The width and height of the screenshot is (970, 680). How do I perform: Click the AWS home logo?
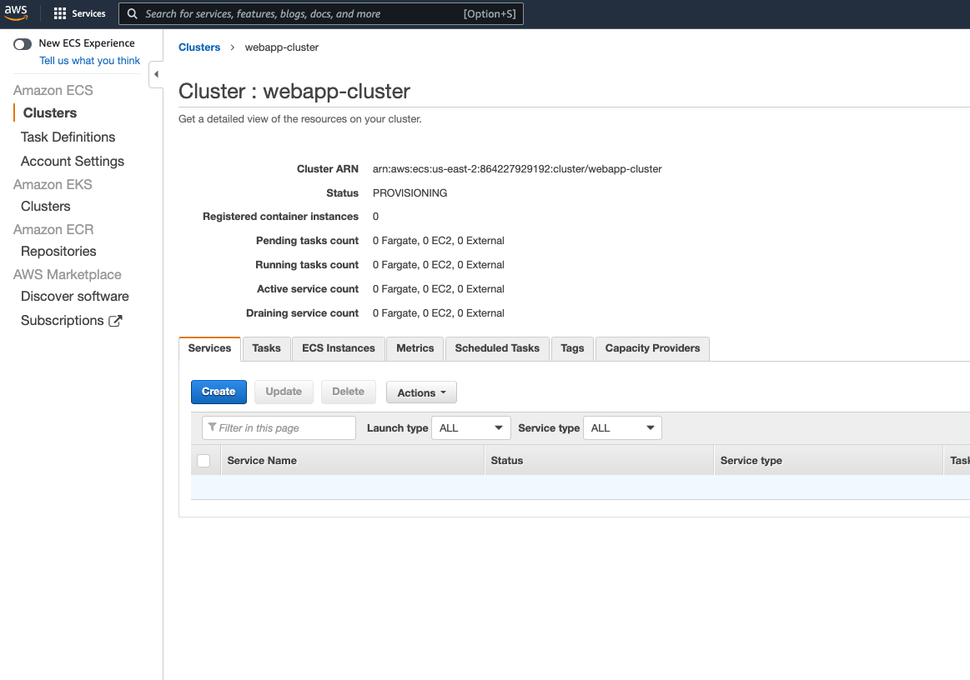coord(16,13)
